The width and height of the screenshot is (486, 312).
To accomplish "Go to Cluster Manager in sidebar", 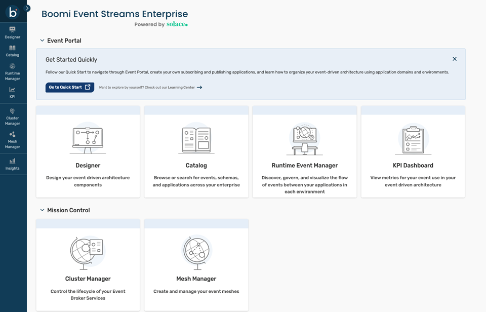I will (x=13, y=116).
